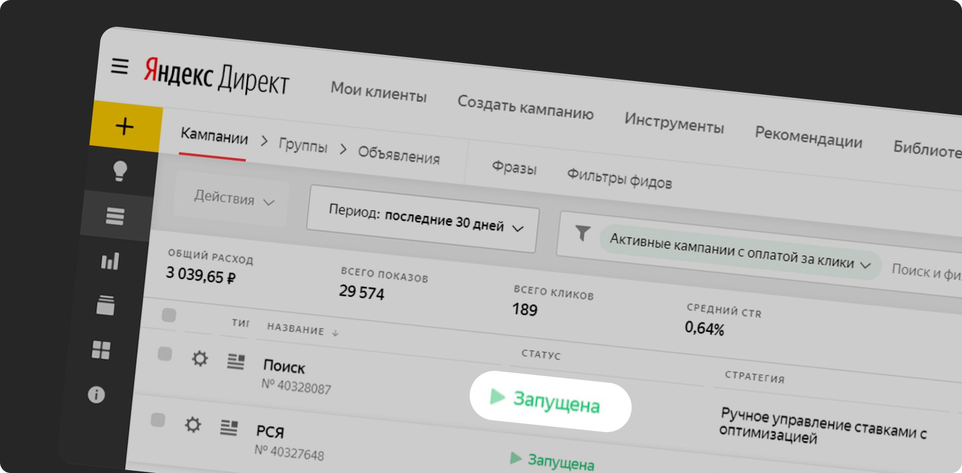The height and width of the screenshot is (473, 962).
Task: Click the type icon for Поиск campaign
Action: (236, 361)
